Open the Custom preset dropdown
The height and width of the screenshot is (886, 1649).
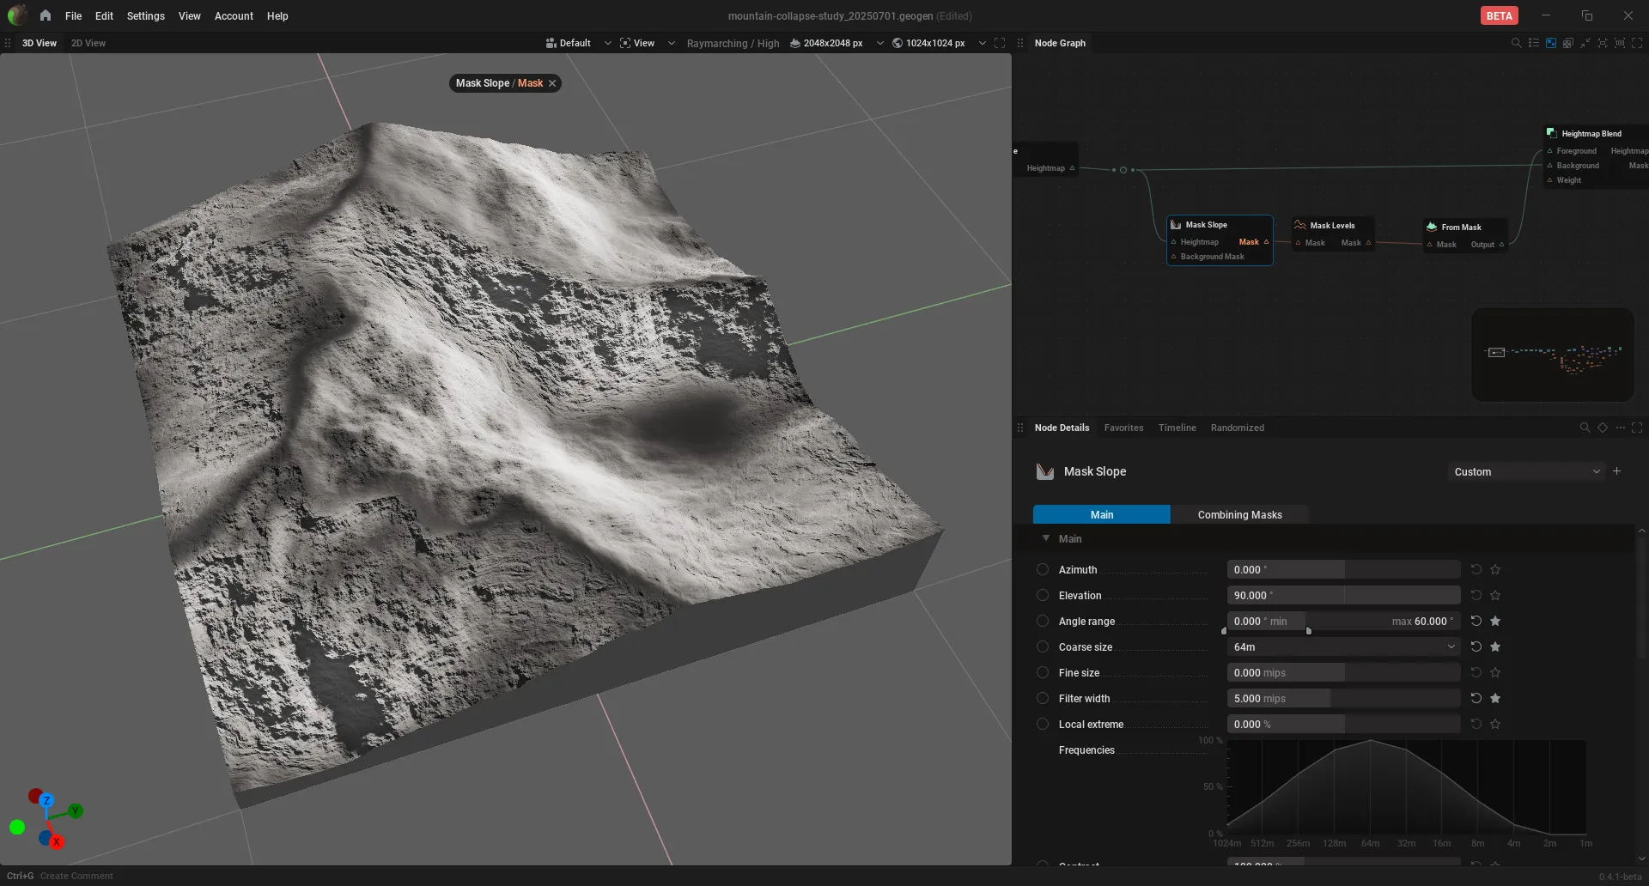pos(1526,471)
